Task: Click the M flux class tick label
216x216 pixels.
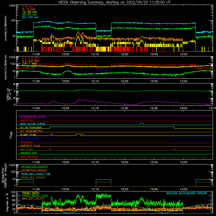Action: click(14, 84)
